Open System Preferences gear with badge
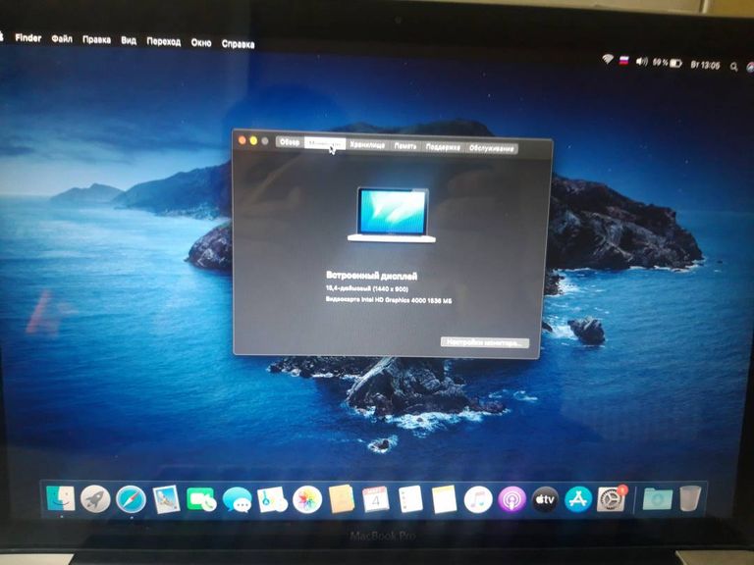 point(612,498)
